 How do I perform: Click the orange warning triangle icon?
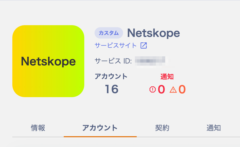click(173, 89)
